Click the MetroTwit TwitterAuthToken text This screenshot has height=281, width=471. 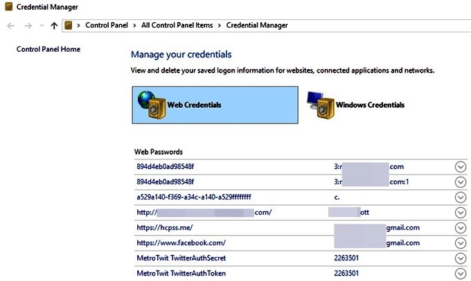click(181, 273)
